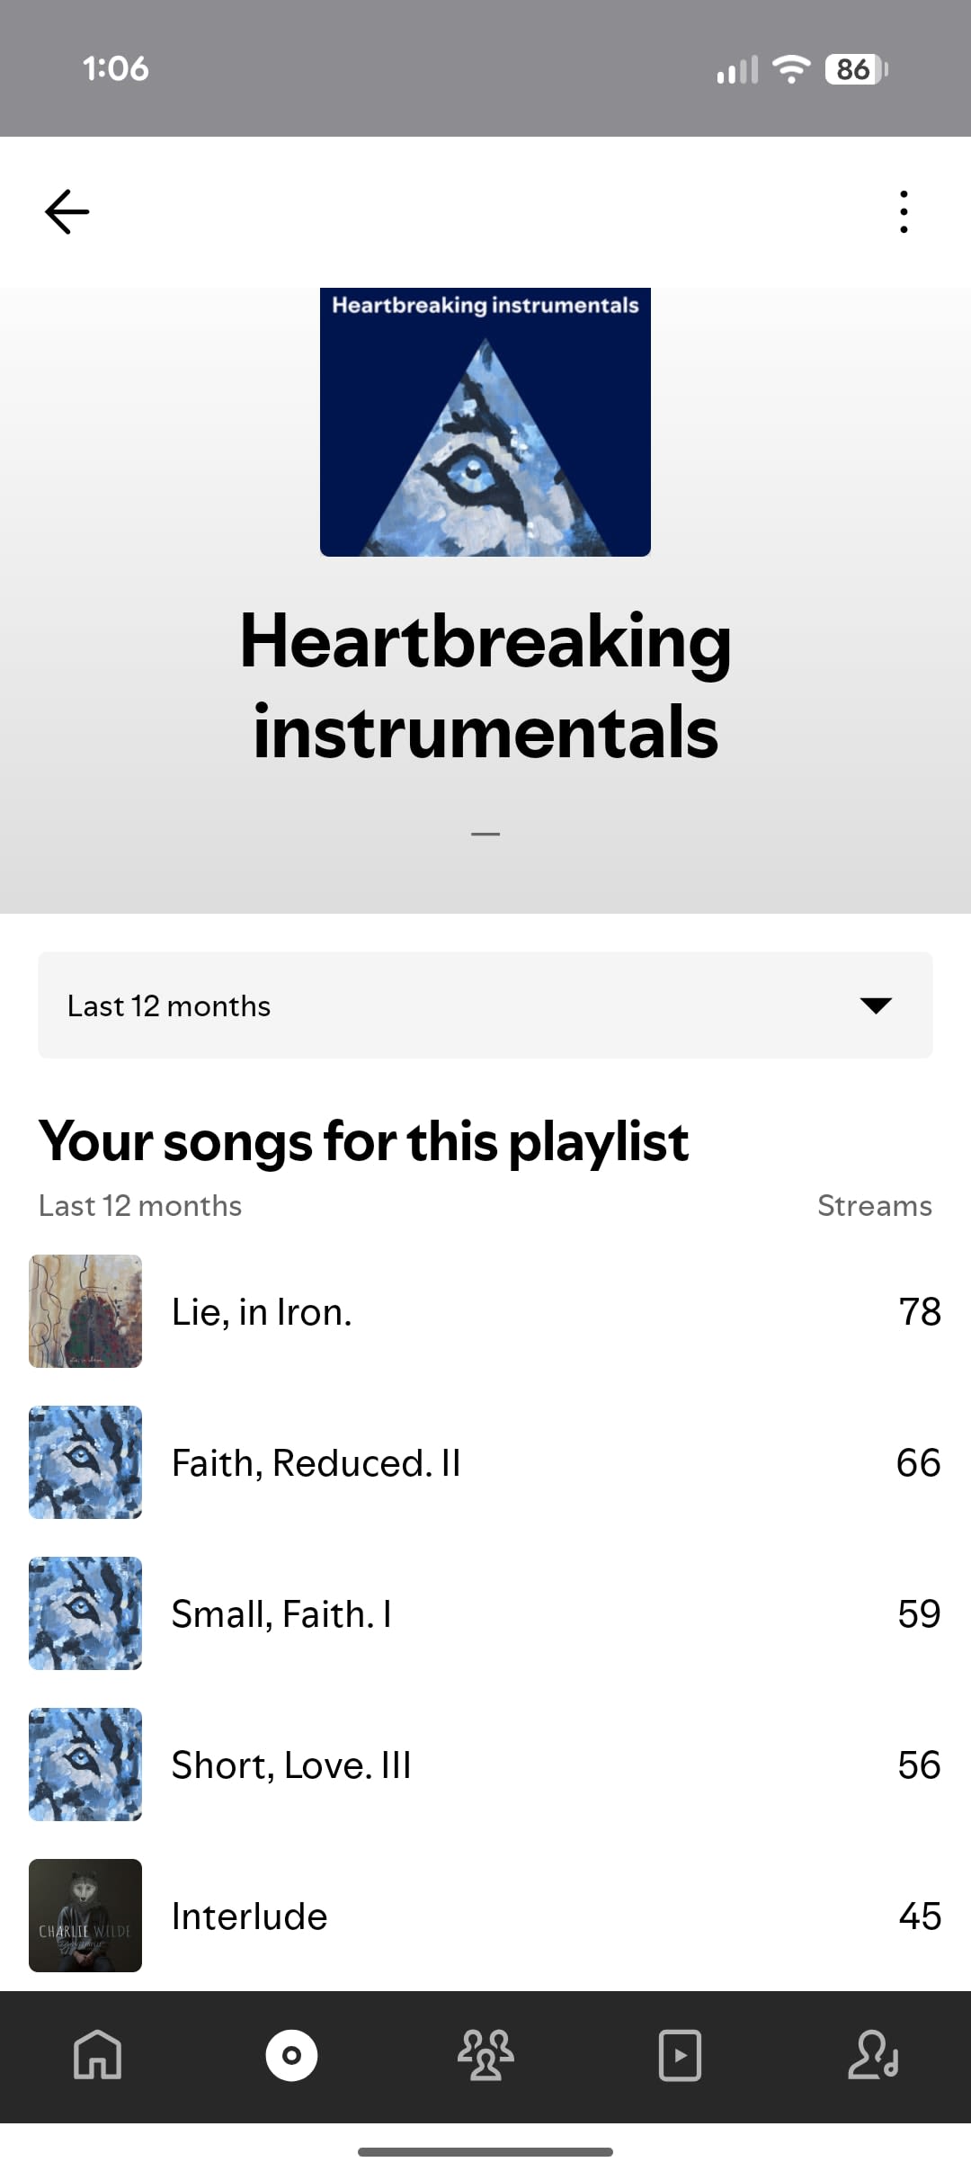
Task: Open the song Lie, in Iron.
Action: click(485, 1311)
